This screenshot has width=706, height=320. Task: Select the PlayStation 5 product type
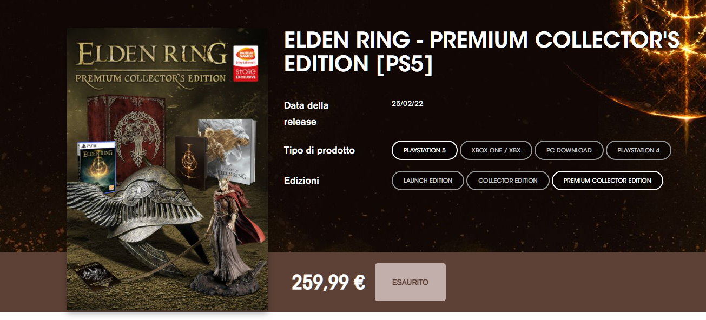coord(425,150)
